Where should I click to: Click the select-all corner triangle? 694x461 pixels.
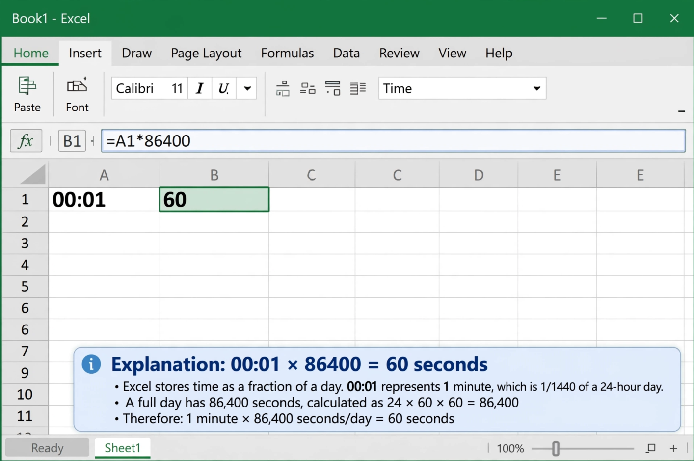(32, 175)
